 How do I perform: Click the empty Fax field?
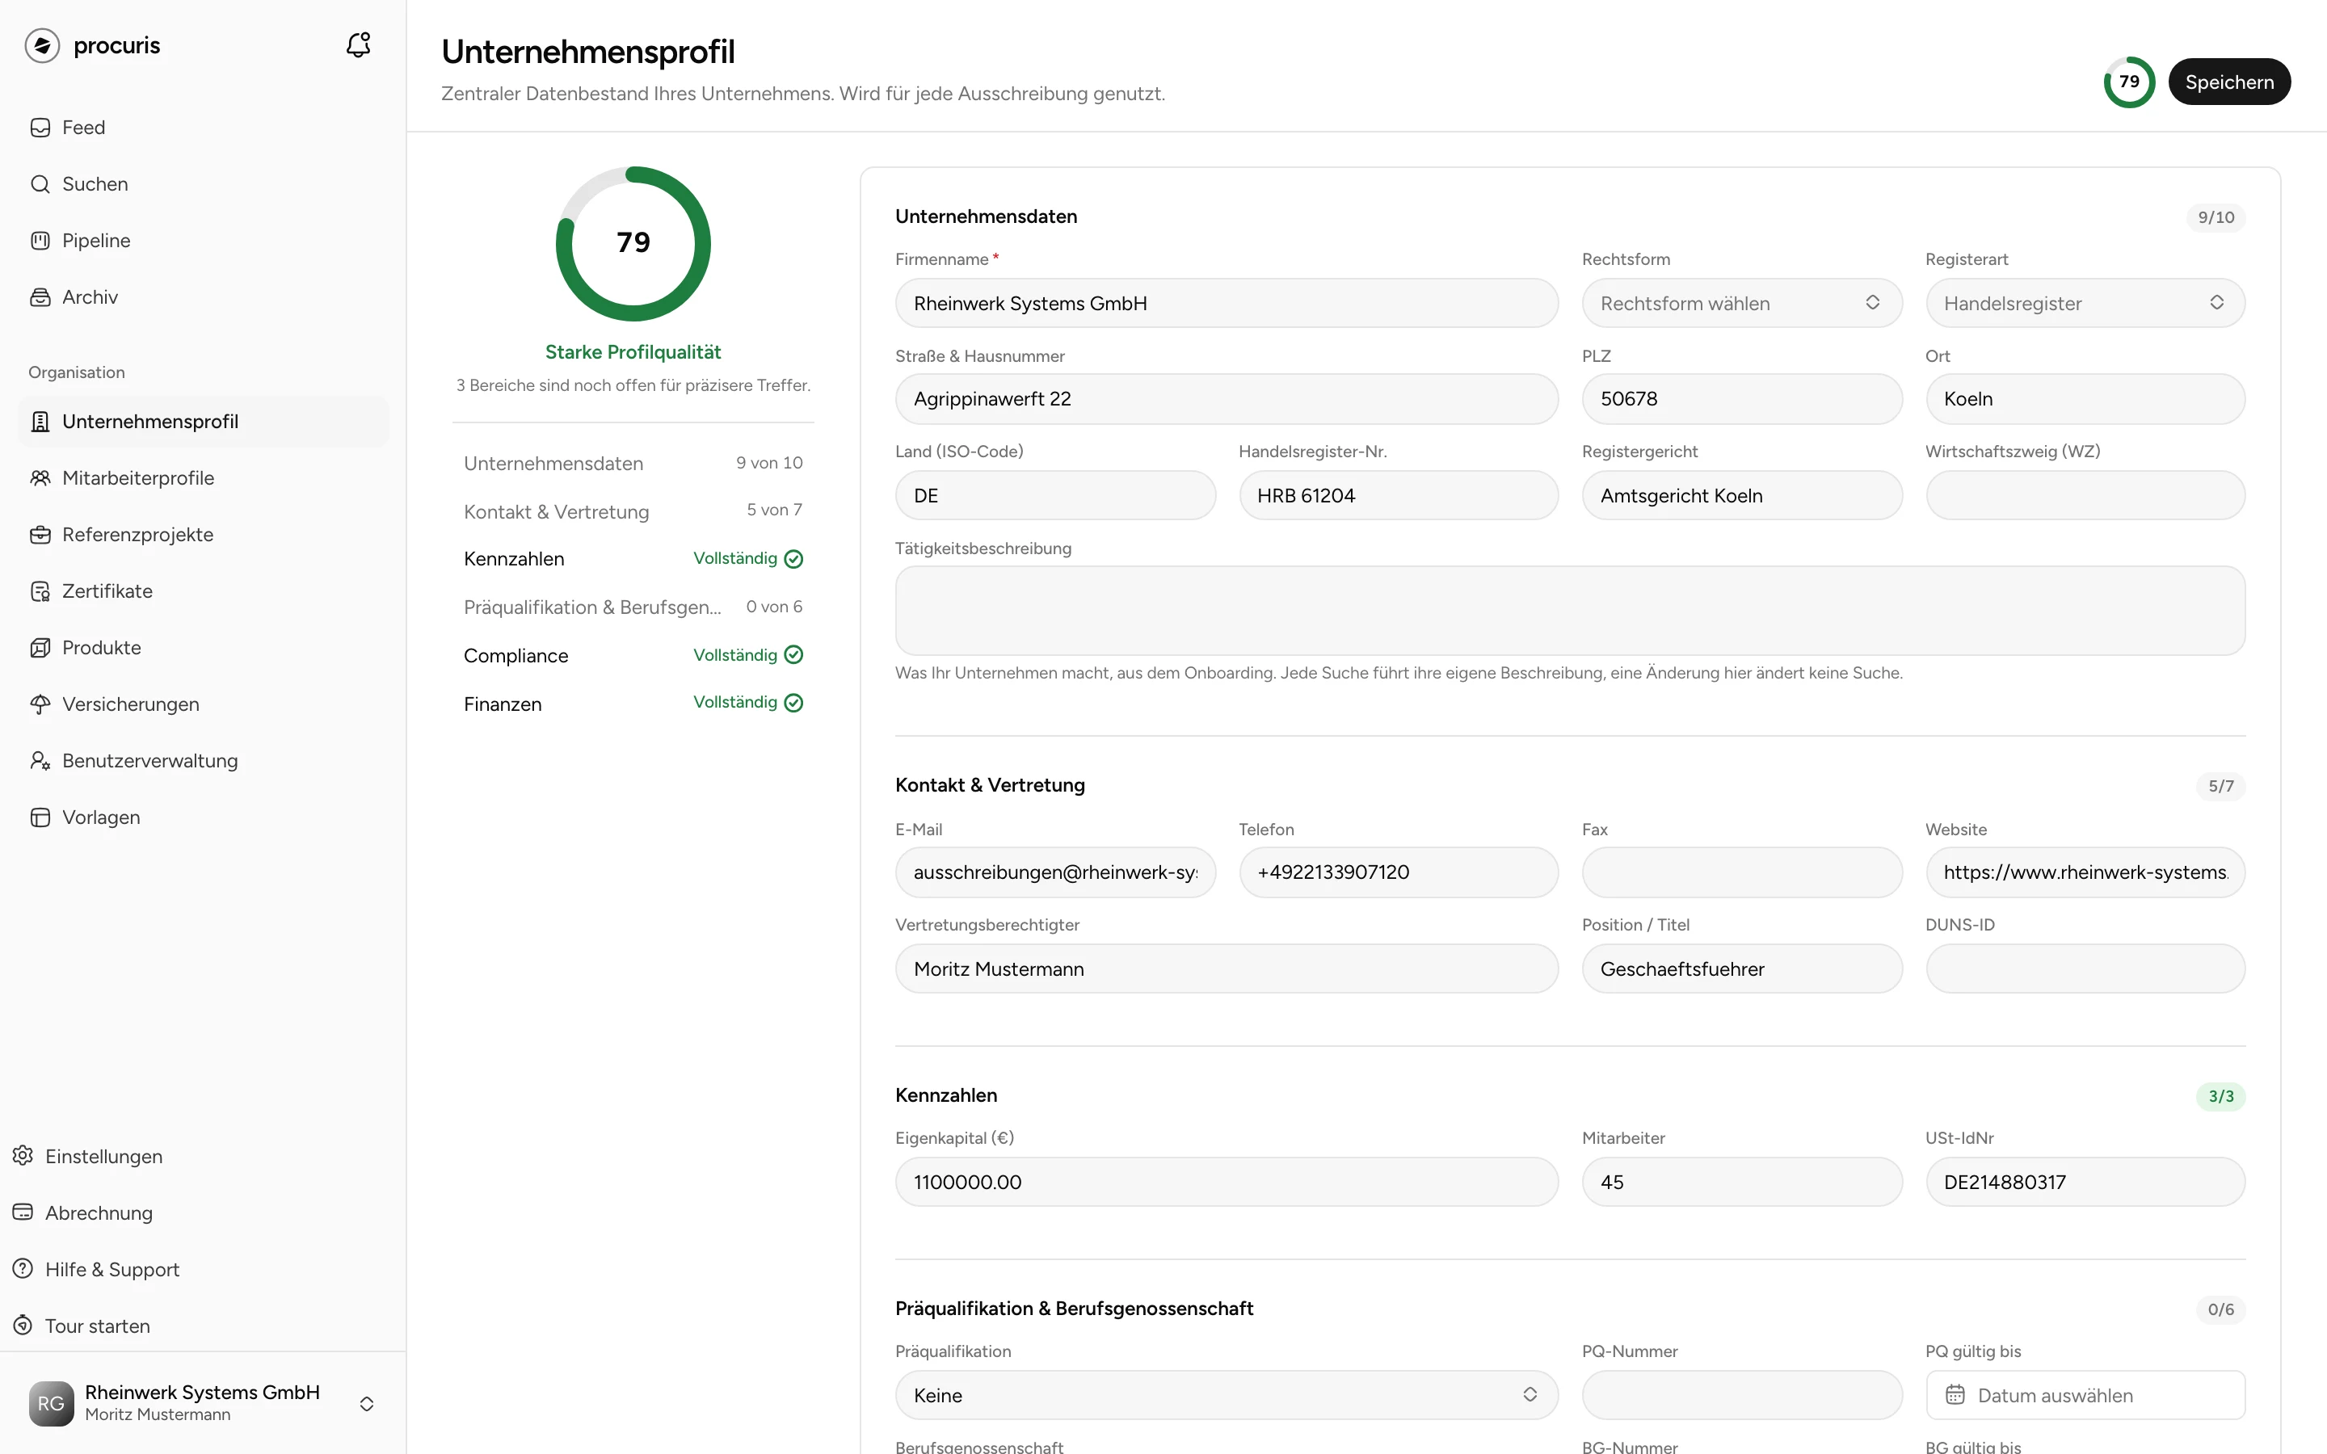(1741, 872)
